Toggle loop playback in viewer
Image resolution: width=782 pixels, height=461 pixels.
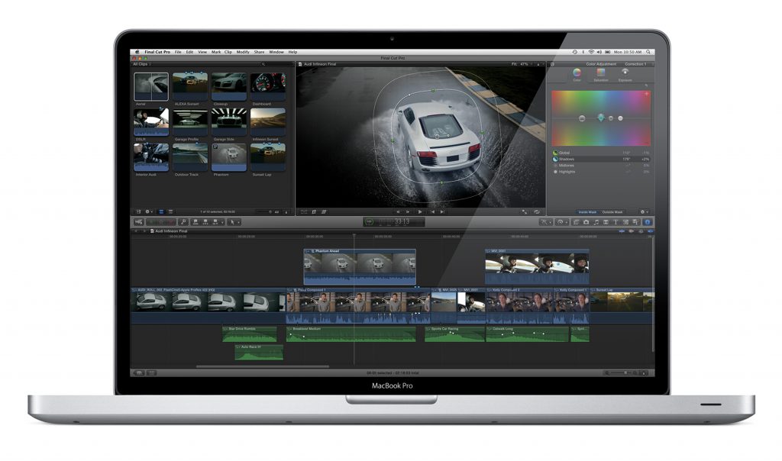(537, 212)
